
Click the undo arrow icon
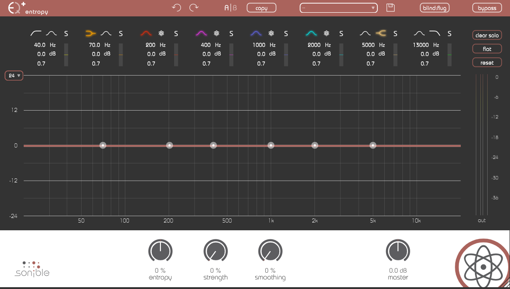click(x=176, y=7)
